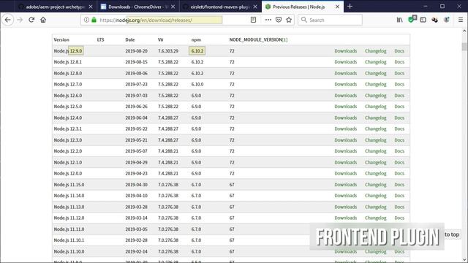
Task: Open Changelog for Node.js 11.13.0
Action: (x=375, y=207)
